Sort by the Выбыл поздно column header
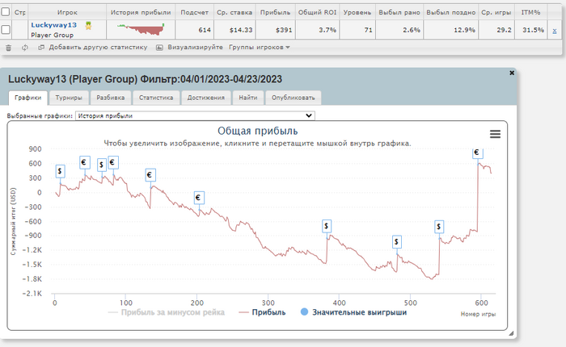The image size is (566, 347). click(x=451, y=12)
